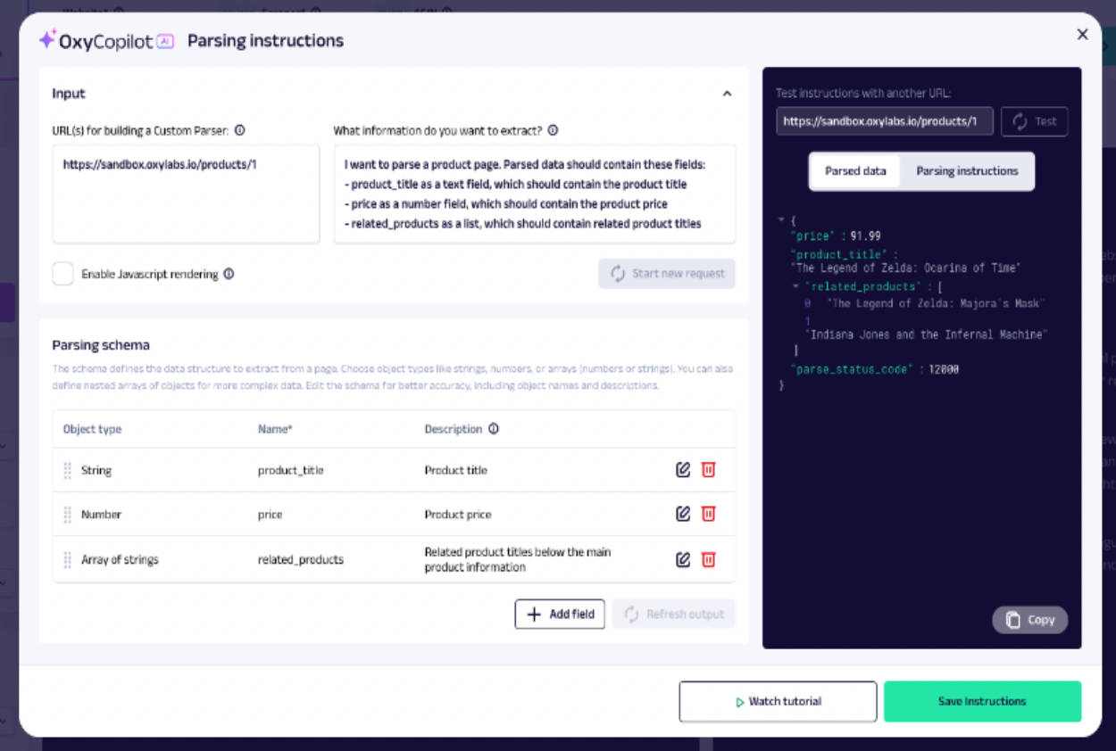Enable Javascript rendering checkbox
This screenshot has height=751, width=1116.
[62, 274]
